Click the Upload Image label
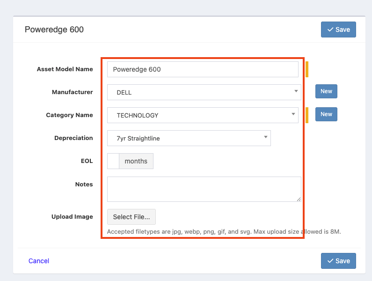 click(72, 217)
